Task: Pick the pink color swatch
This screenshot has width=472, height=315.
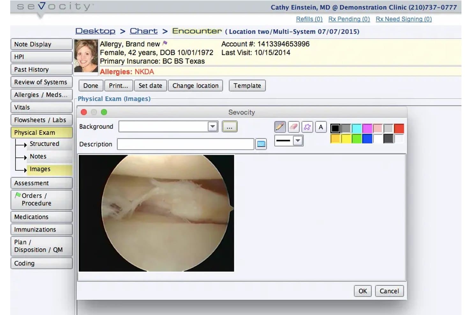Action: tap(378, 129)
